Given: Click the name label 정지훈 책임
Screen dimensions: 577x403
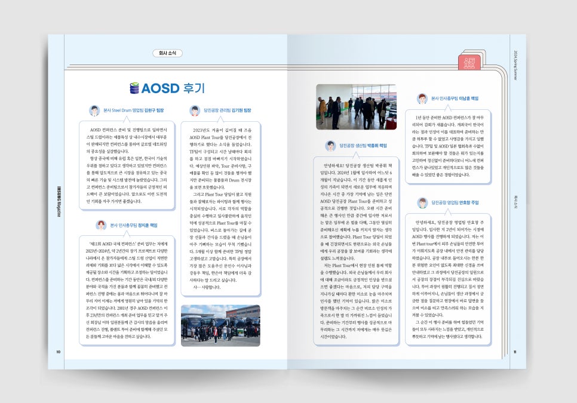Looking at the screenshot, I should 148,226.
